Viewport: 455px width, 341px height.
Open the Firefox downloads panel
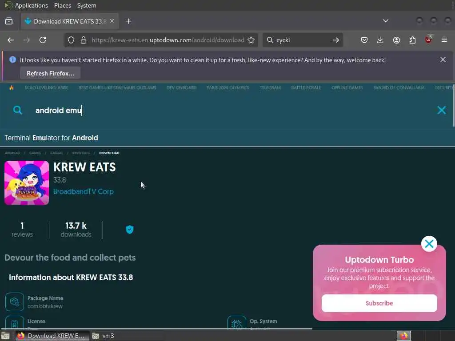[380, 40]
